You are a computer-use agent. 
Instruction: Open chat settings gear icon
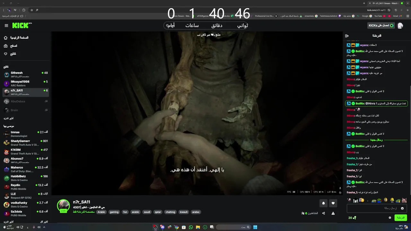(390, 218)
